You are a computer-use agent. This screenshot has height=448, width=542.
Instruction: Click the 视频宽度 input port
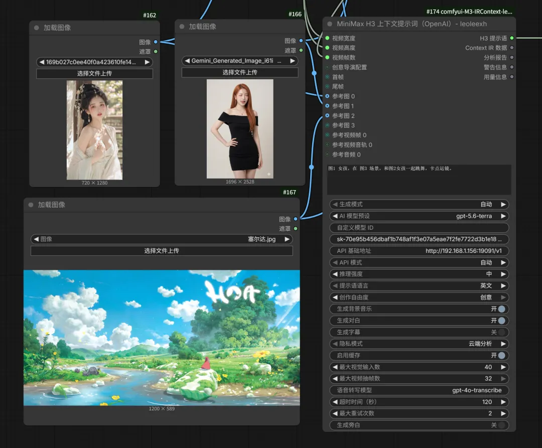[327, 38]
